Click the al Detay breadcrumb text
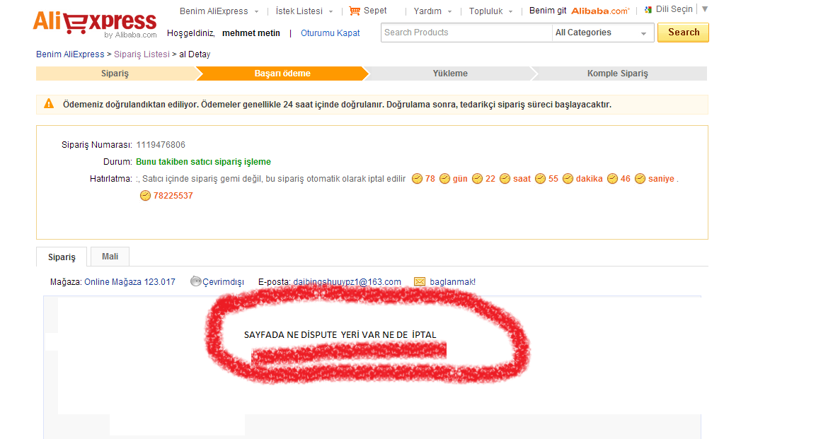The width and height of the screenshot is (816, 439). pos(195,54)
